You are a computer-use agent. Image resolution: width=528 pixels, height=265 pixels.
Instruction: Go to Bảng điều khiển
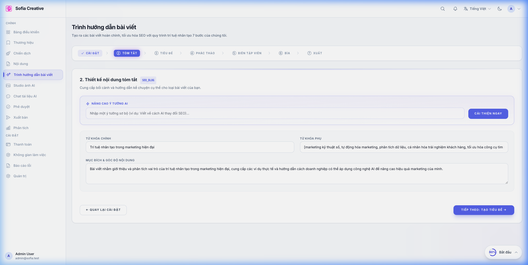(x=26, y=32)
